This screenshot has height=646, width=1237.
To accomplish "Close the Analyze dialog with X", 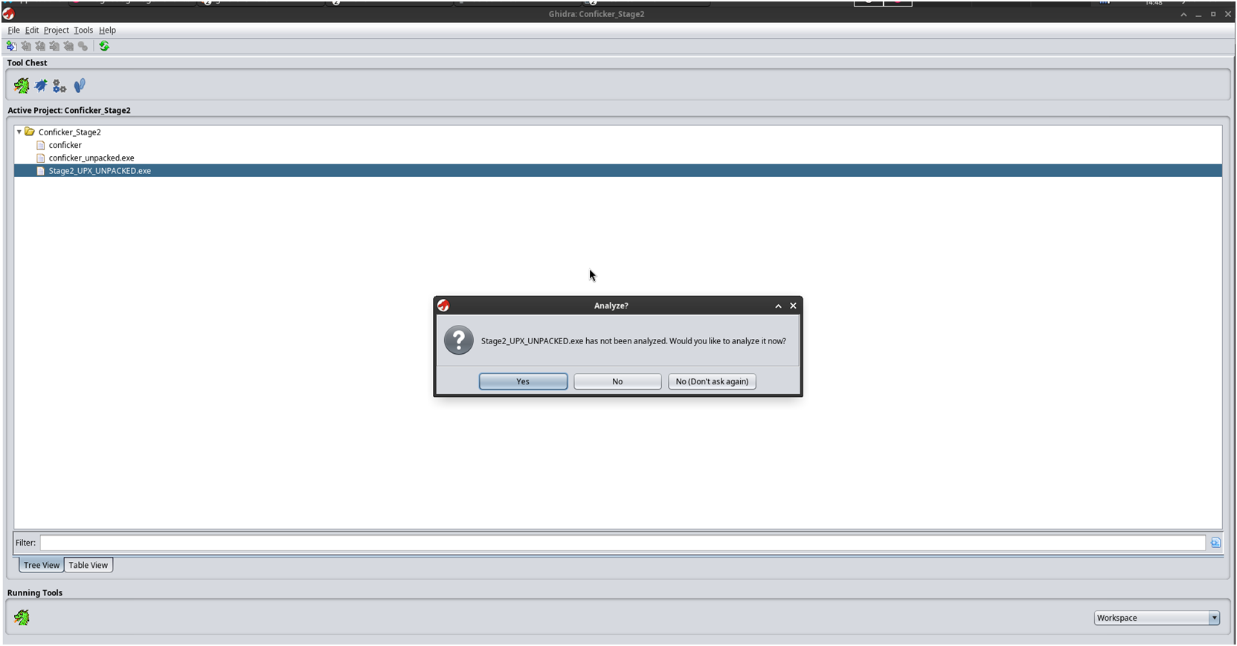I will tap(793, 306).
